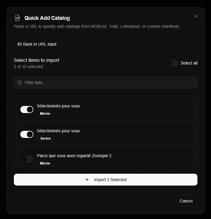Click the plus icon on the Import button
The image size is (211, 219).
click(87, 180)
